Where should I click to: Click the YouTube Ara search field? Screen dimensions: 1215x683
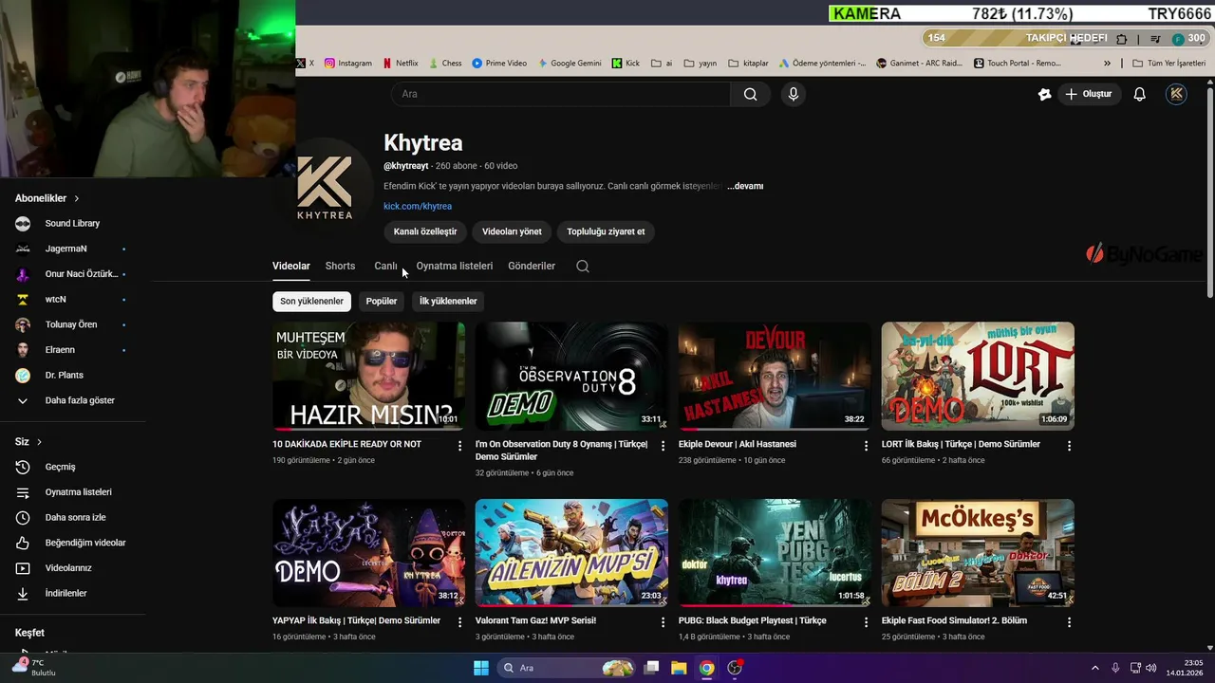[560, 94]
